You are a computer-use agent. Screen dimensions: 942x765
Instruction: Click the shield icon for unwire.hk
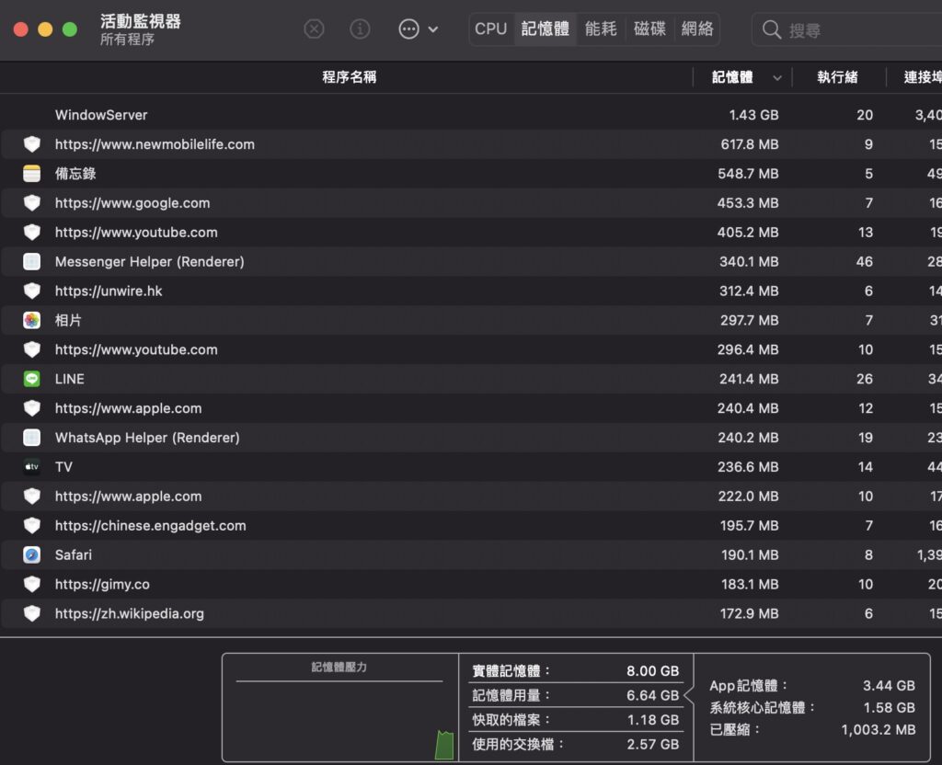[32, 291]
